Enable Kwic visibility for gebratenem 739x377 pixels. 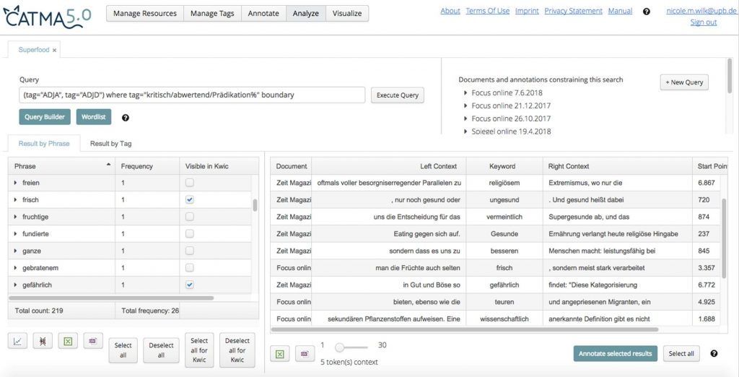190,267
